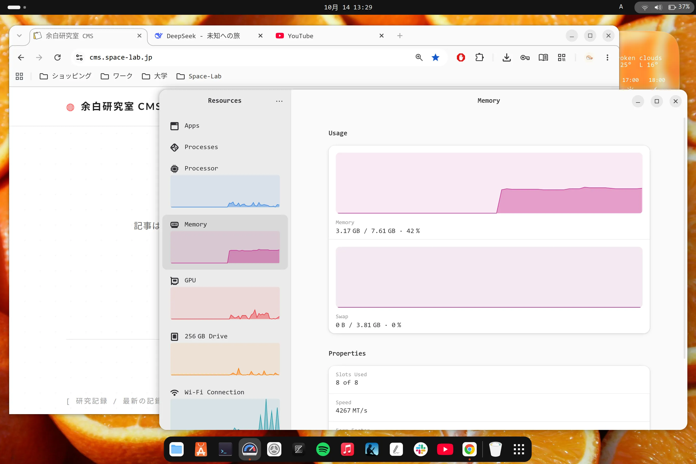This screenshot has height=464, width=696.
Task: Select the Memory entry in the sidebar
Action: pos(225,242)
